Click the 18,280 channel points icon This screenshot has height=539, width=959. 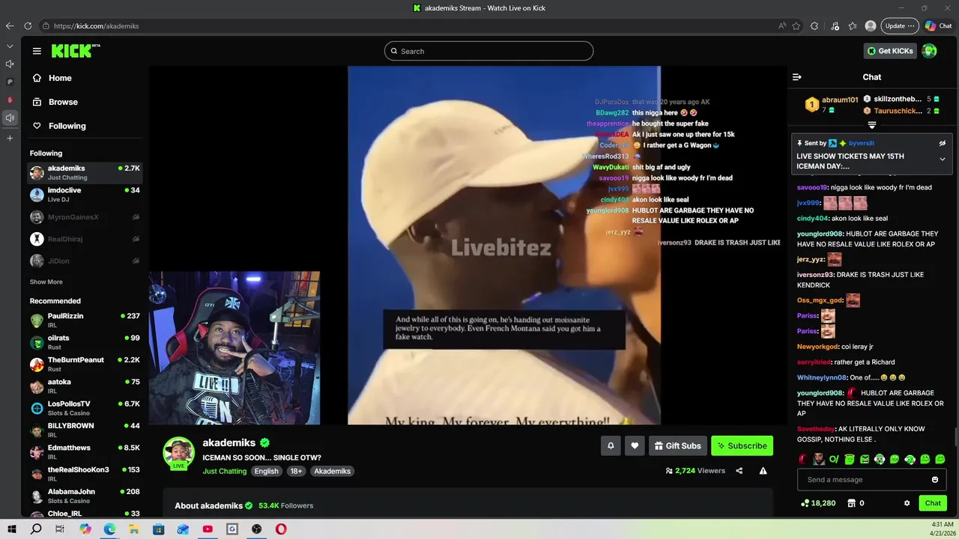805,503
